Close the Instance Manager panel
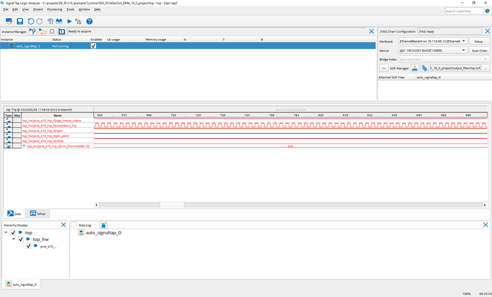The width and height of the screenshot is (492, 297). 371,31
